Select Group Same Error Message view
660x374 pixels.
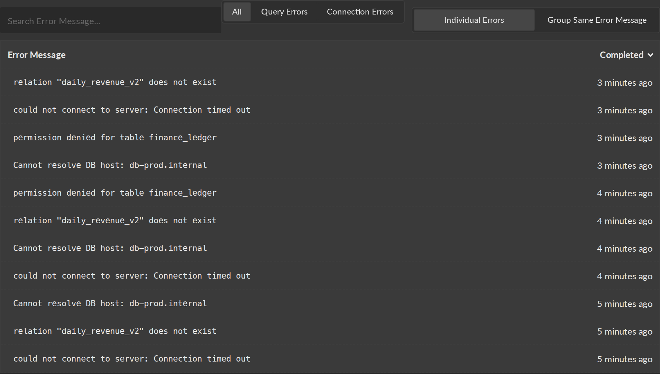[597, 20]
